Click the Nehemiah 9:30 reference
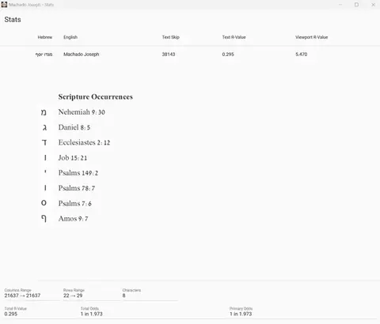 click(x=82, y=112)
